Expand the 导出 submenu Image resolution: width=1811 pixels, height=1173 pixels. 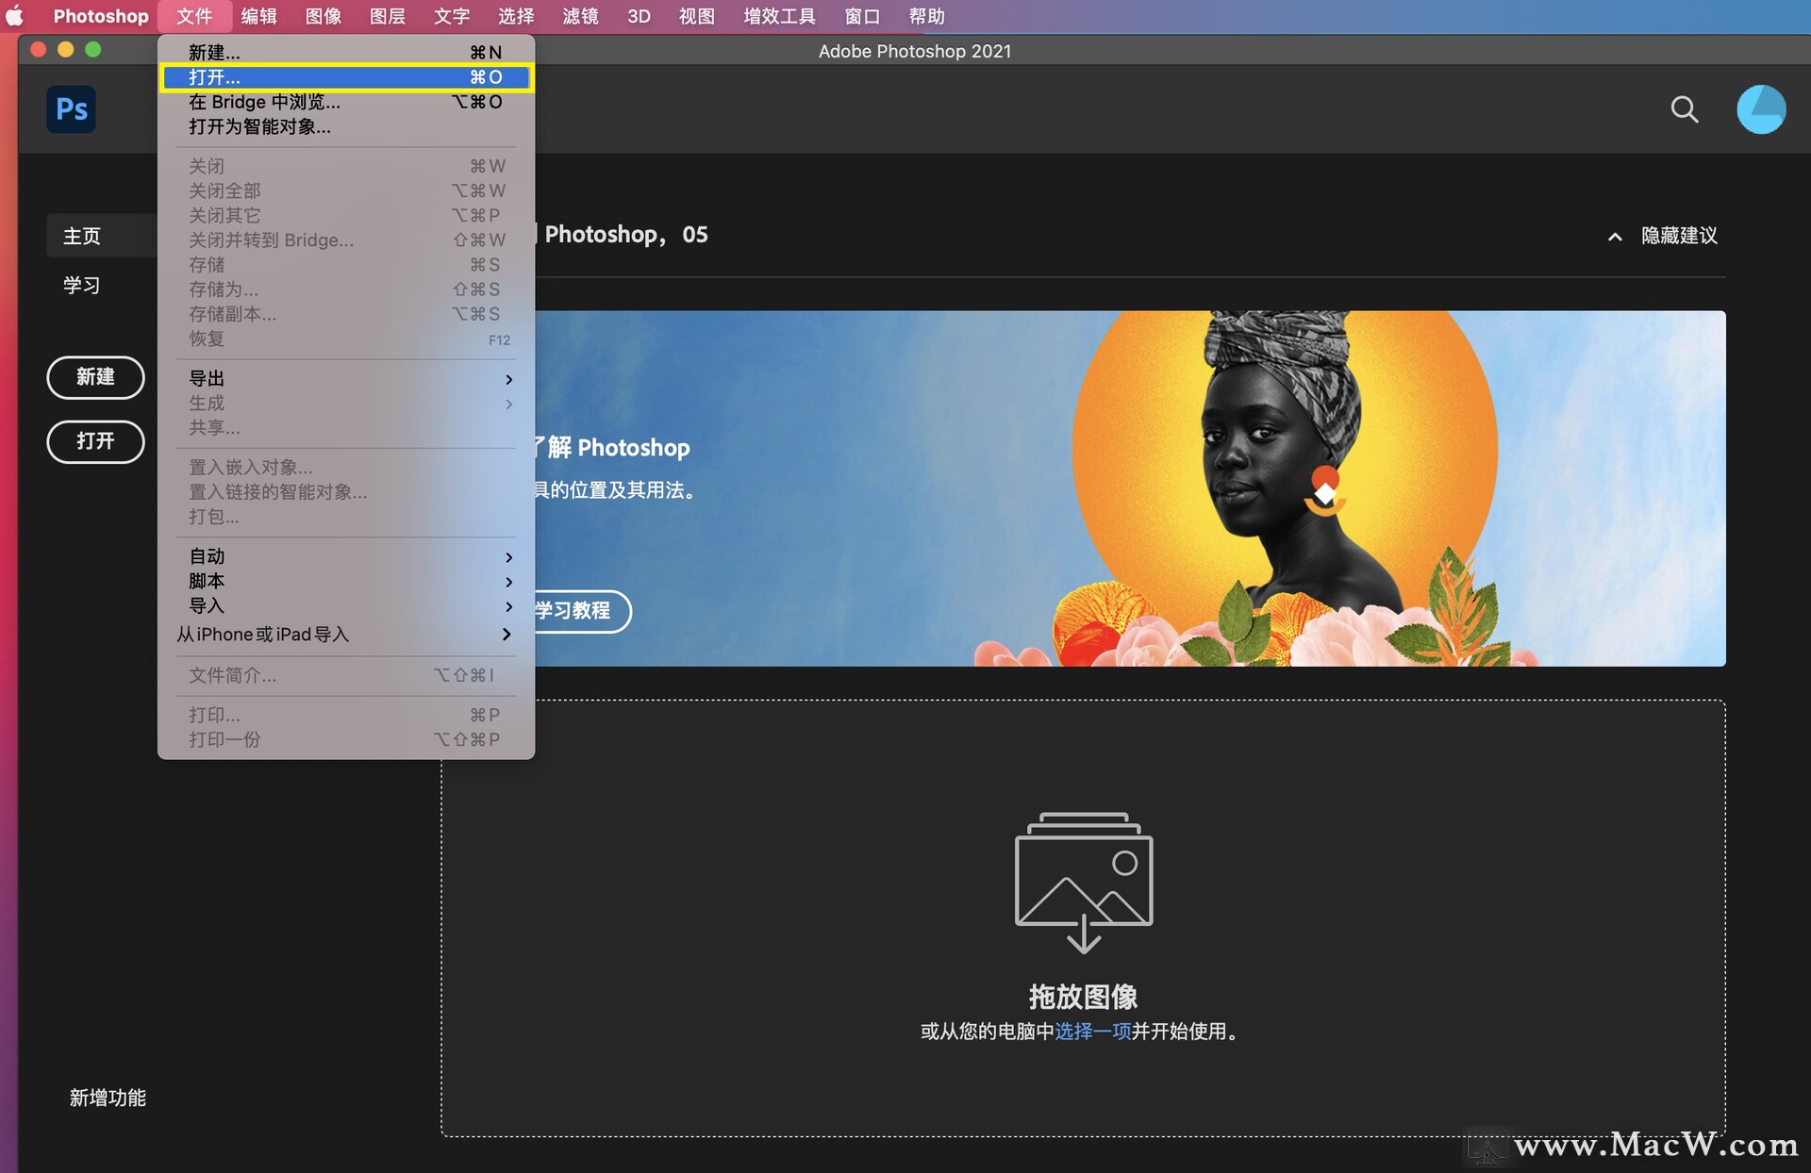346,379
